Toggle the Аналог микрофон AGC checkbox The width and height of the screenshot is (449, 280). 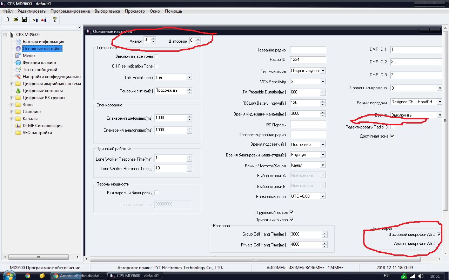438,244
